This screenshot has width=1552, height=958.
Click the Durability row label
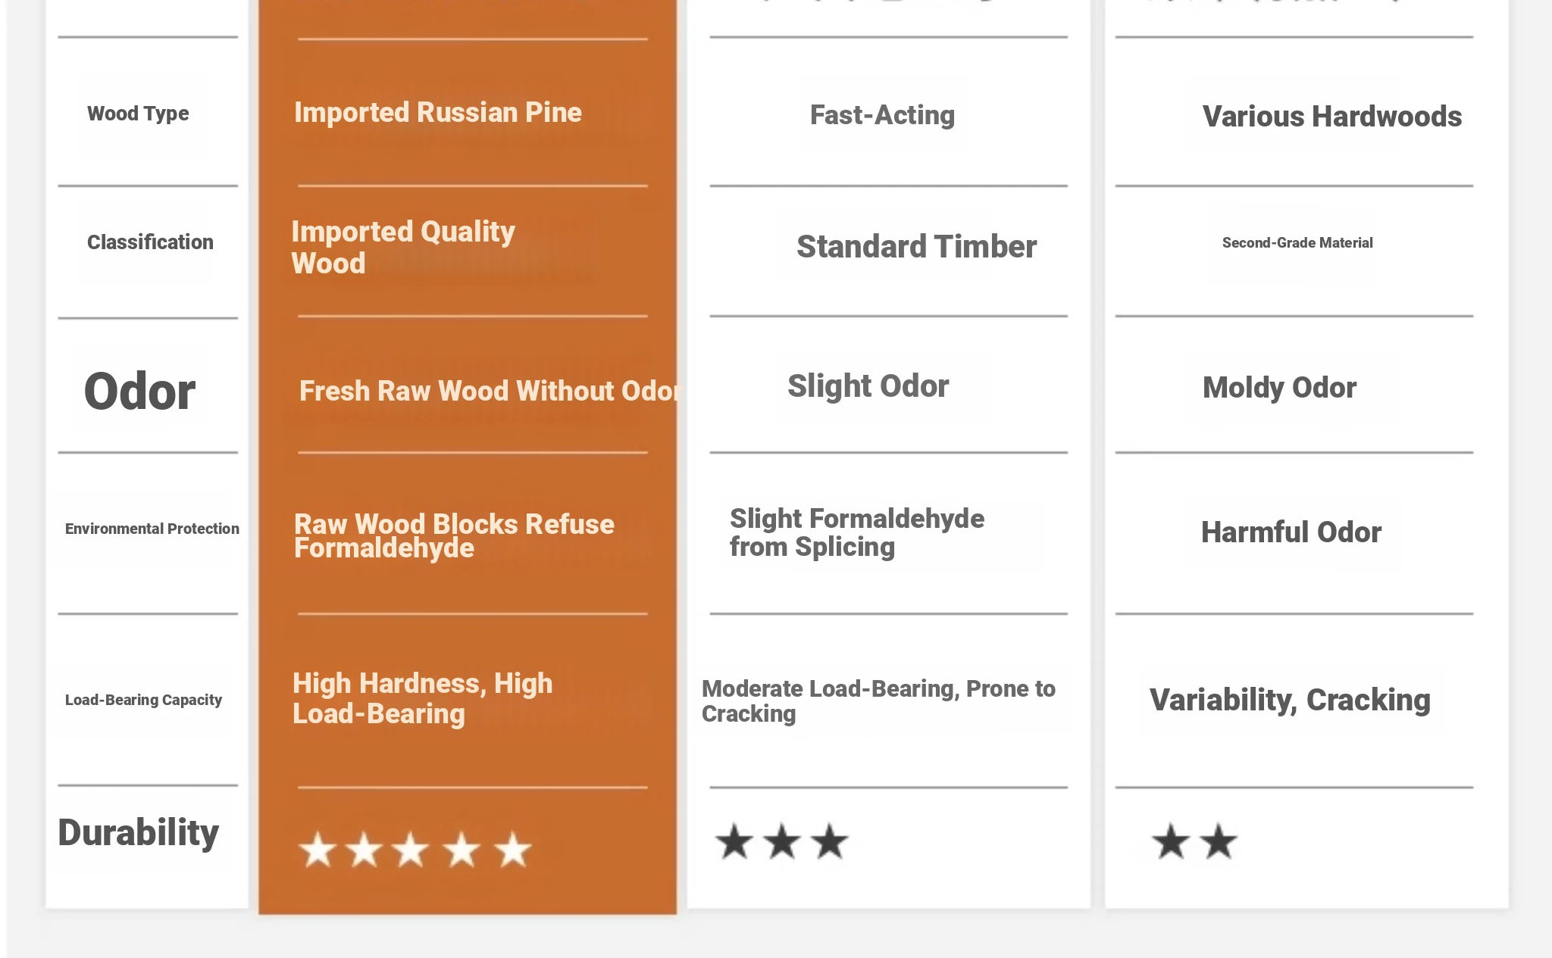tap(138, 832)
